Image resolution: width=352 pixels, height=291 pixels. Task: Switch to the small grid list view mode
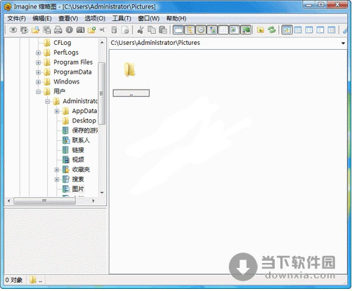[x=298, y=29]
